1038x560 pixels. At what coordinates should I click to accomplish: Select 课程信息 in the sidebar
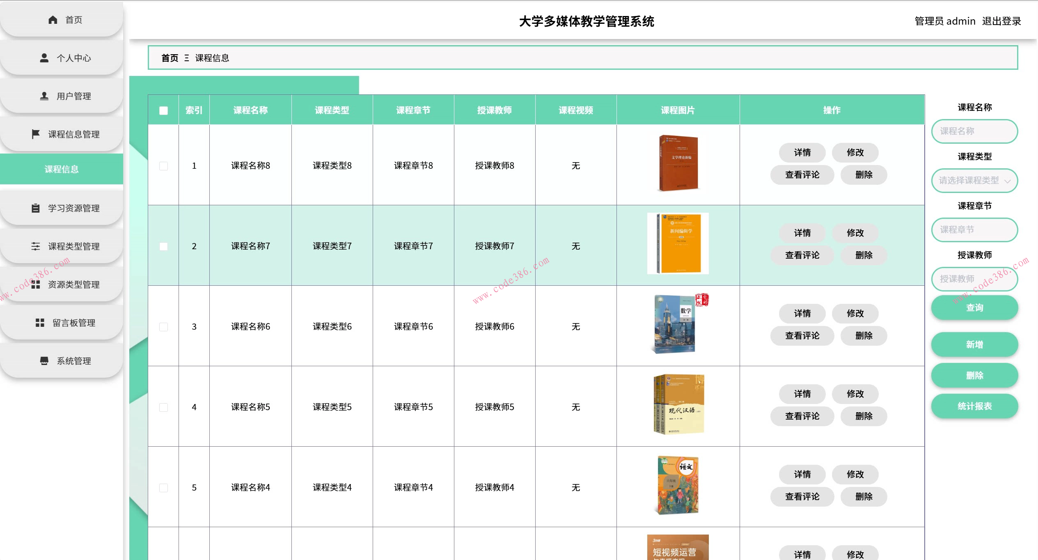click(61, 169)
